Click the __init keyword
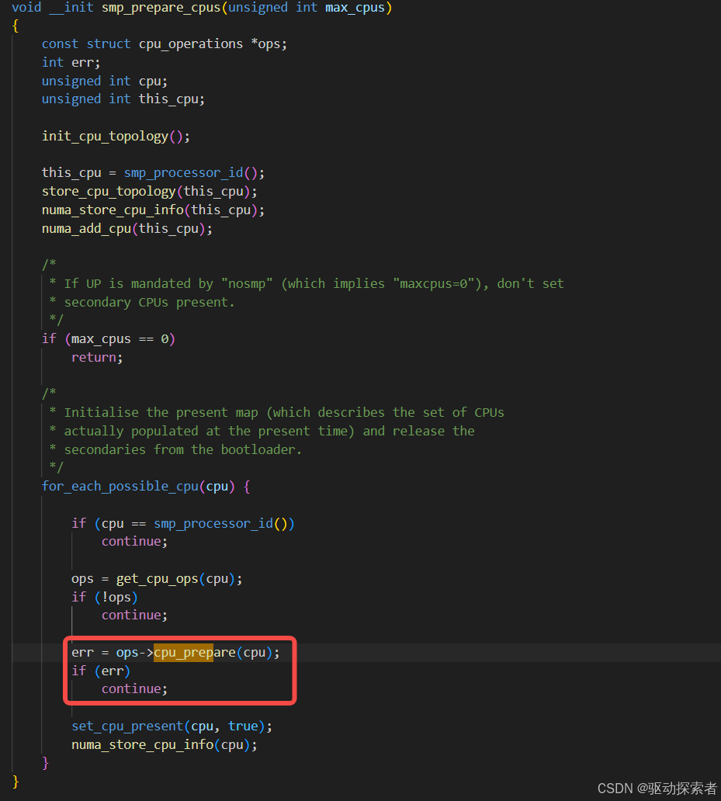This screenshot has width=721, height=801. pos(71,8)
